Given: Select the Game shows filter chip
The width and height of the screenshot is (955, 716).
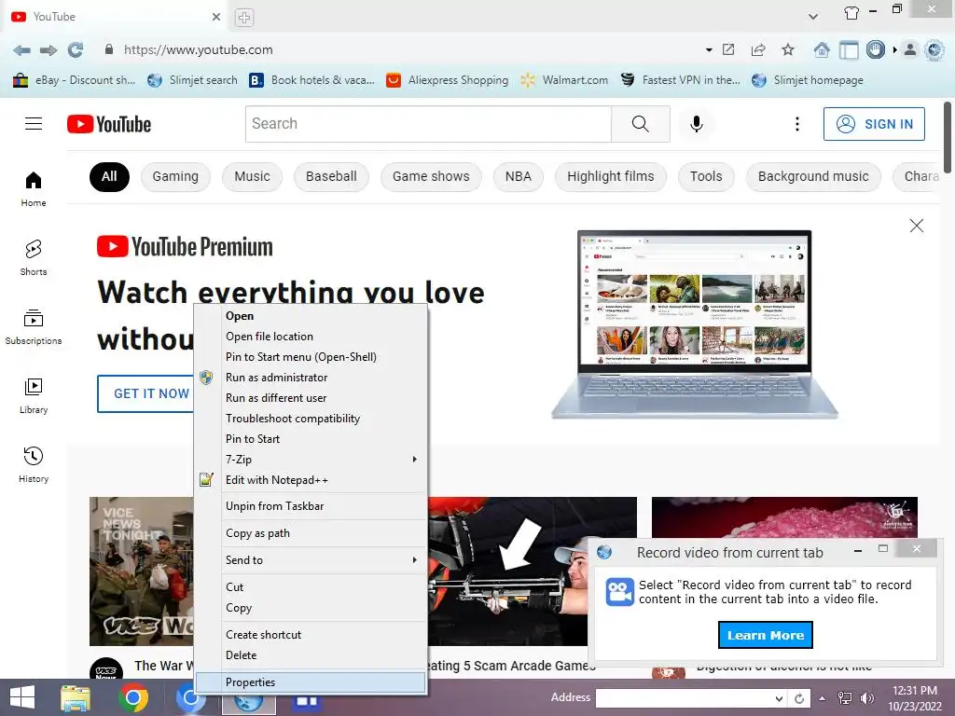Looking at the screenshot, I should [x=431, y=176].
